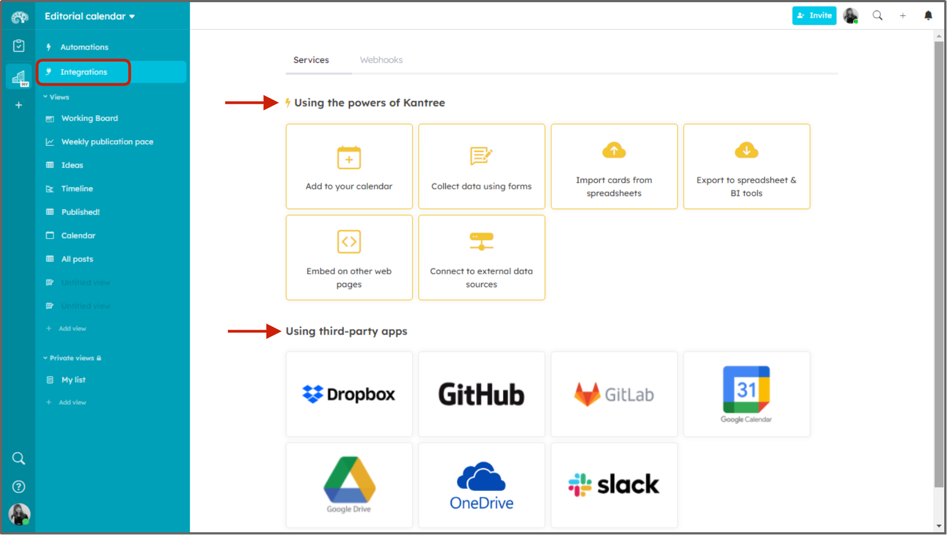Viewport: 947px width, 535px height.
Task: Open the Google Drive integration card
Action: click(x=349, y=485)
